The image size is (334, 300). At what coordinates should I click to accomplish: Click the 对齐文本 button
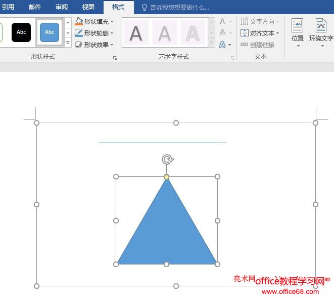(260, 33)
